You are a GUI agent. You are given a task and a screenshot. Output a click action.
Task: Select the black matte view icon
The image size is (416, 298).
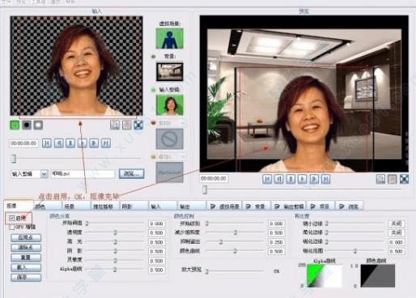point(27,125)
